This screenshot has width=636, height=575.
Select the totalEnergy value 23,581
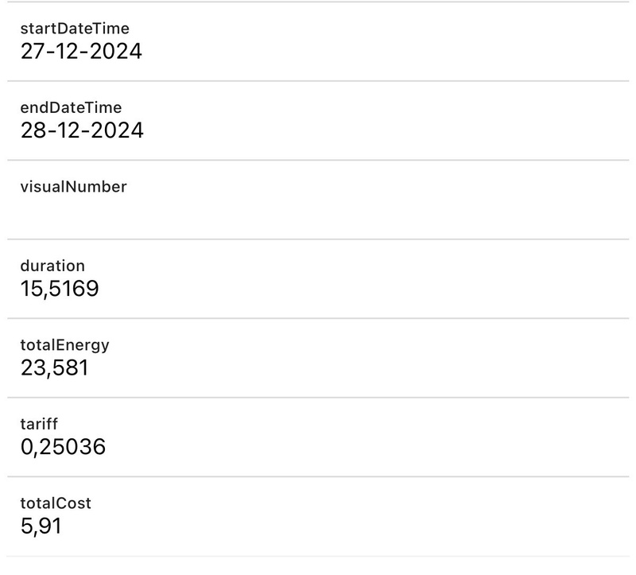click(54, 368)
